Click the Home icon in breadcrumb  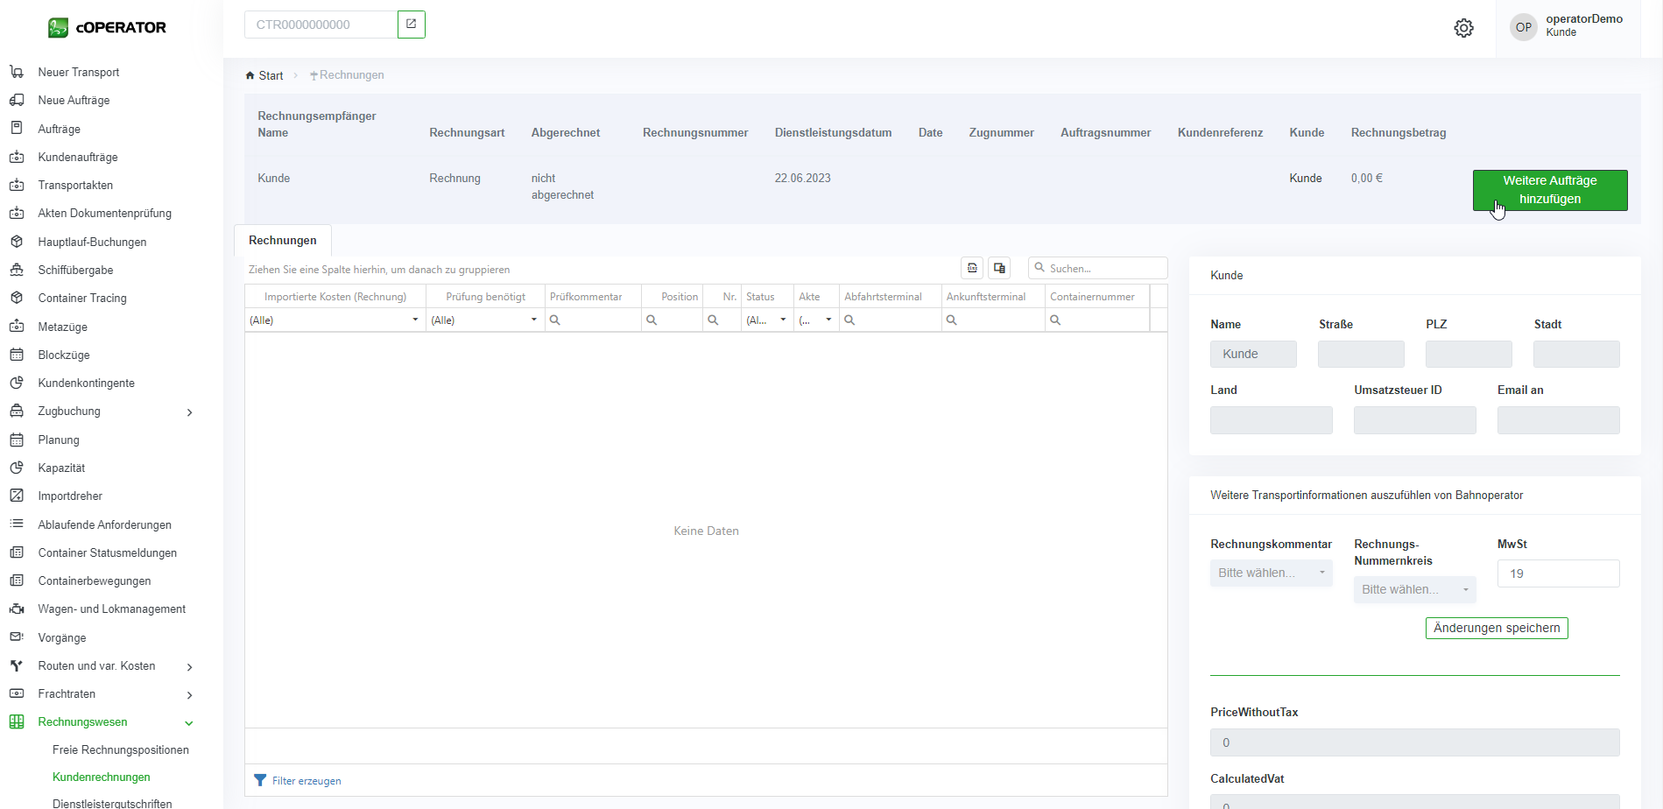[250, 75]
